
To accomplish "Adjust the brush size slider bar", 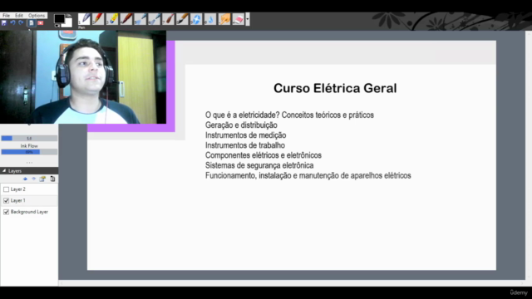I will pos(29,139).
